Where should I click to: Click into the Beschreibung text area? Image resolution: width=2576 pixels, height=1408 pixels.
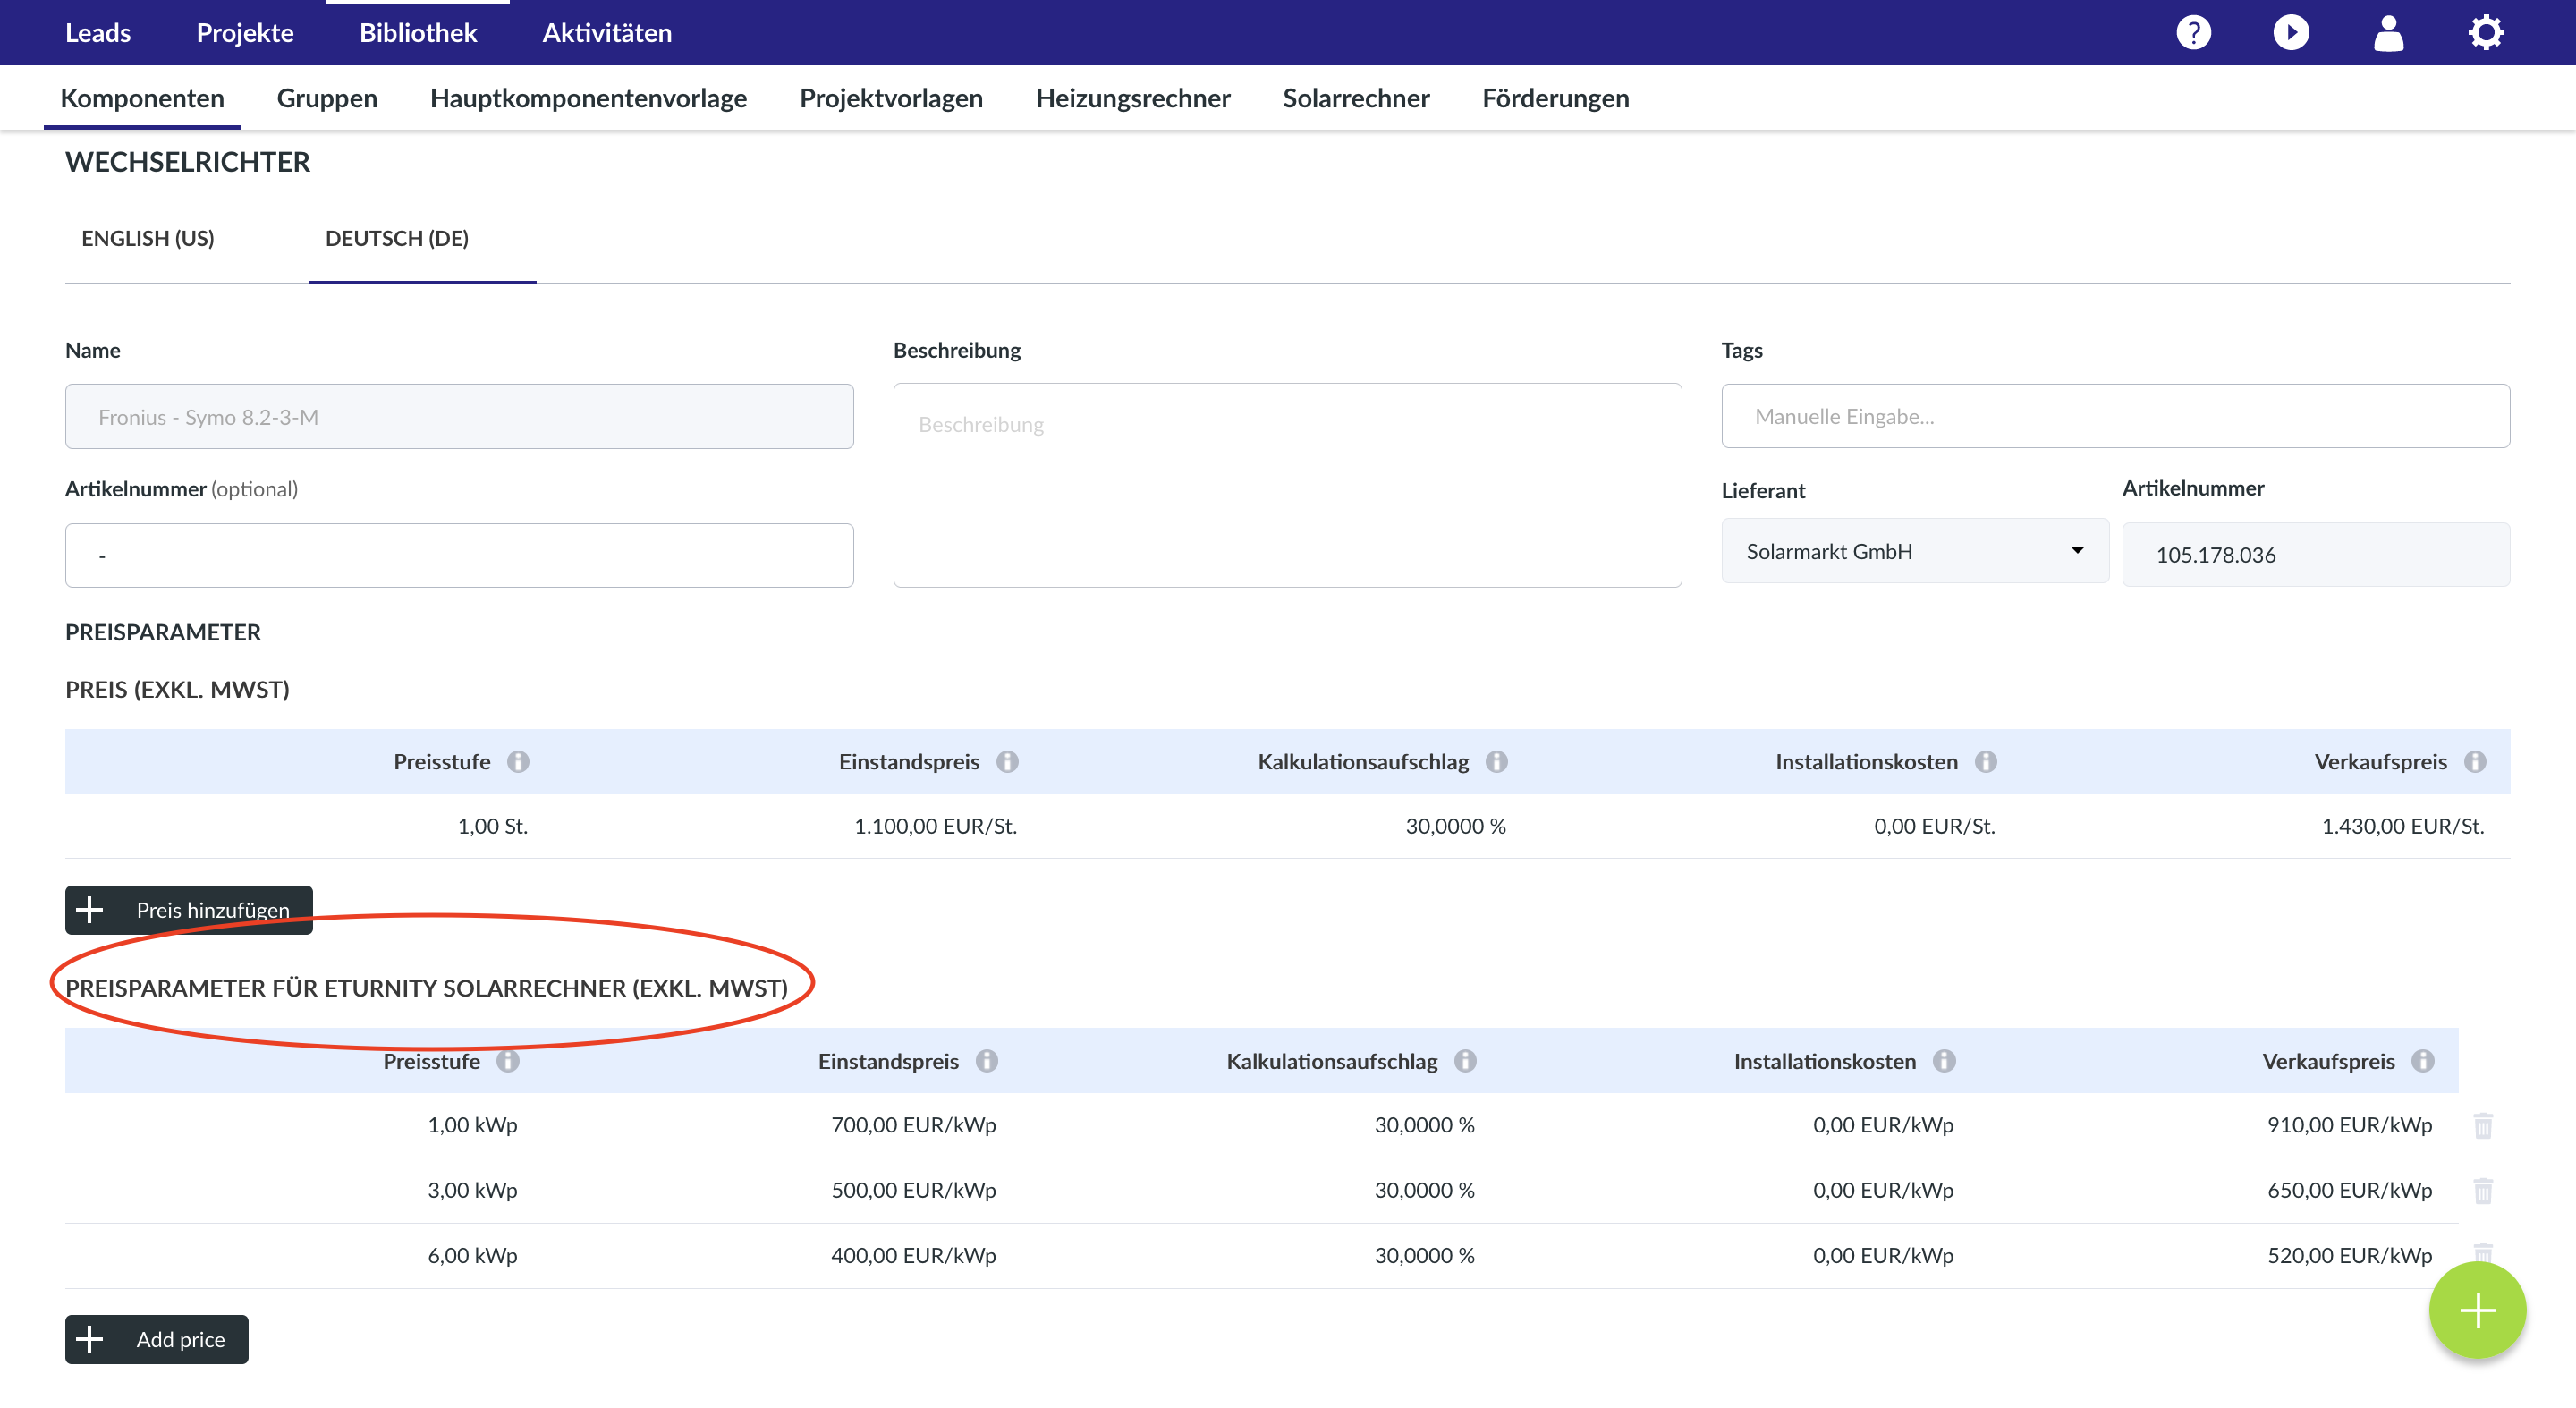1286,485
